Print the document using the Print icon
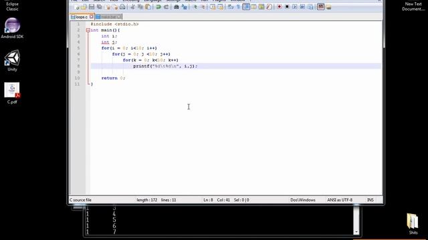428x240 pixels. click(122, 7)
